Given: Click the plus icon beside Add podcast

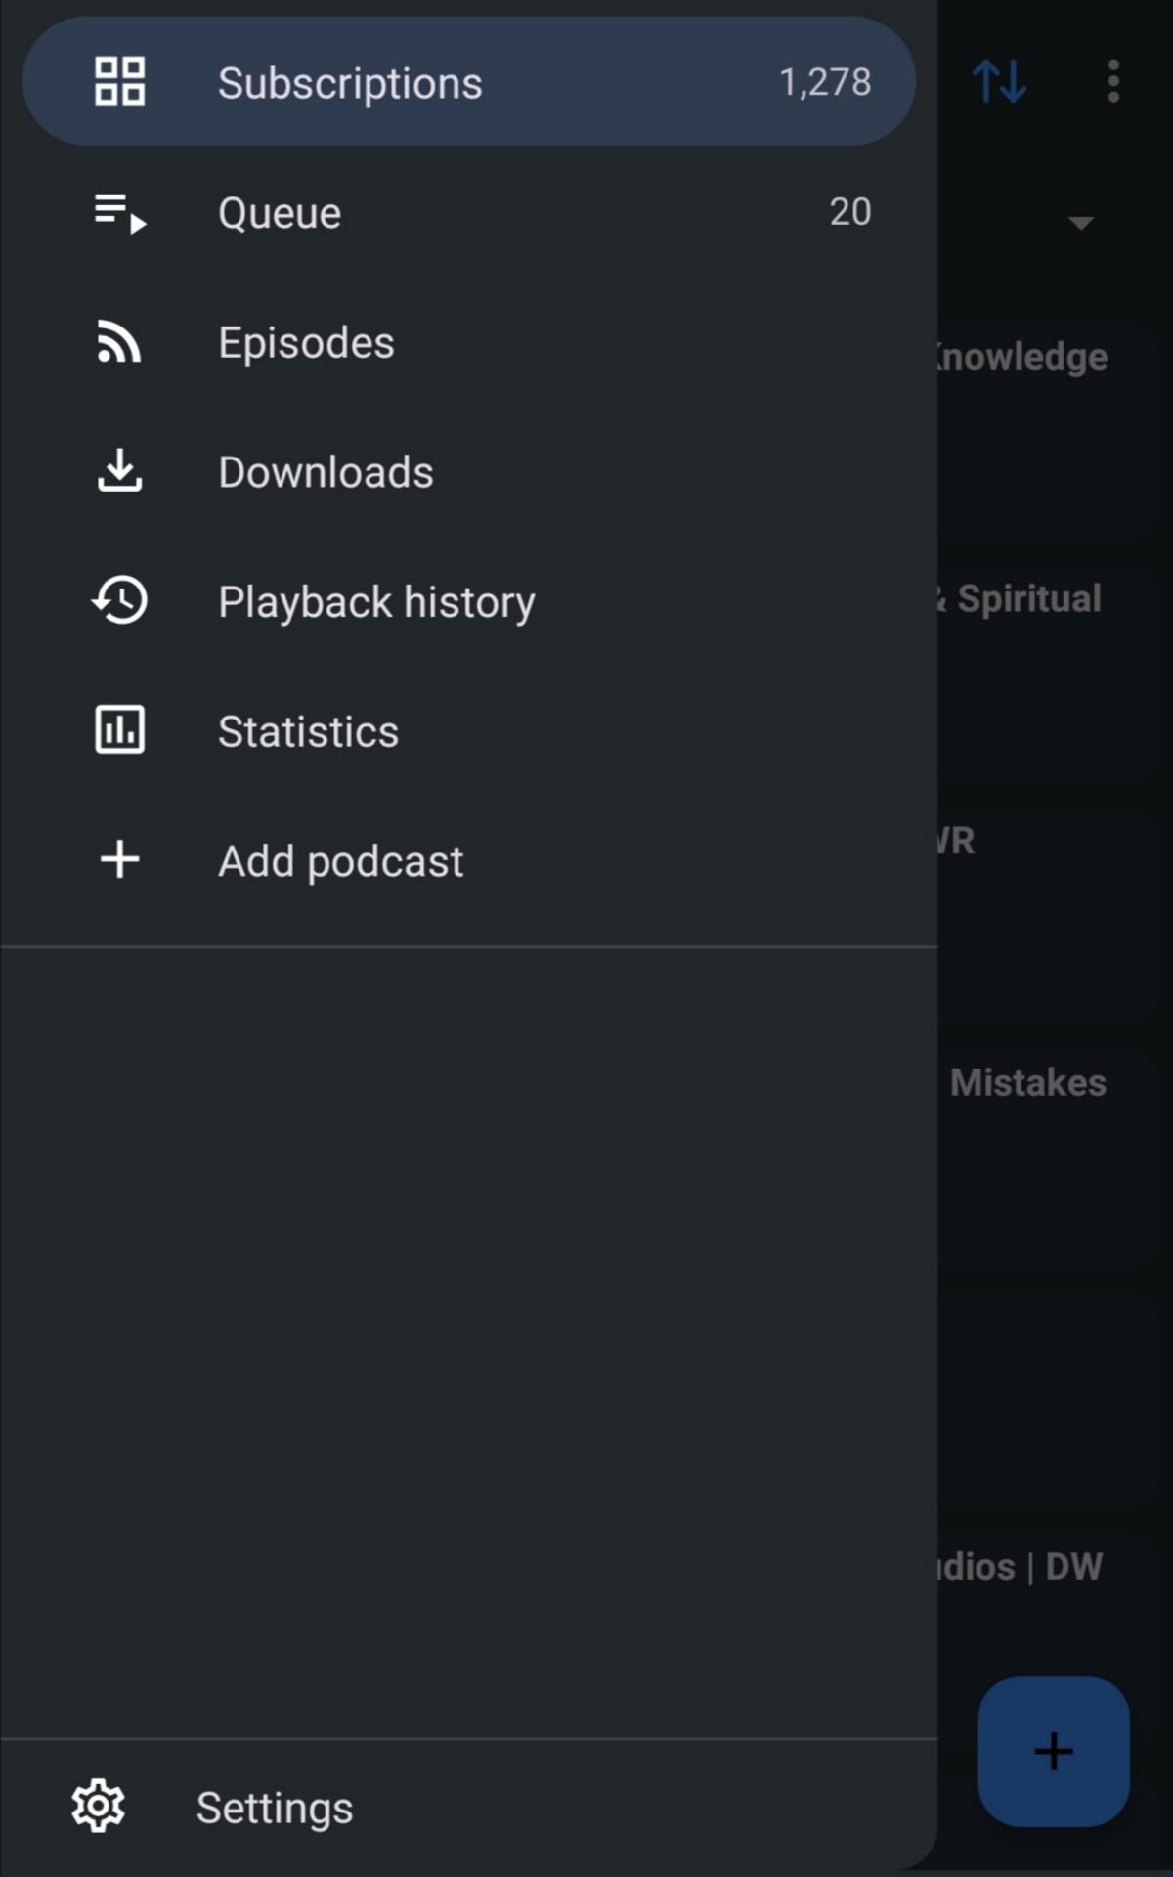Looking at the screenshot, I should (x=119, y=859).
